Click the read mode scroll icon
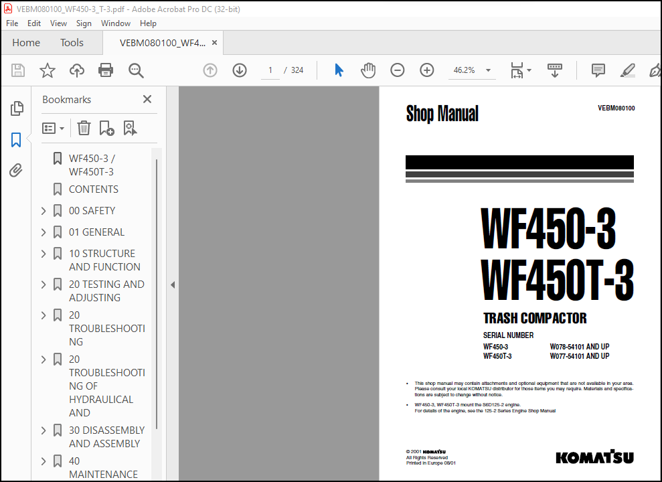 click(554, 70)
